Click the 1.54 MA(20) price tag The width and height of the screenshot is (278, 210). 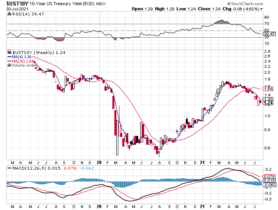(268, 89)
